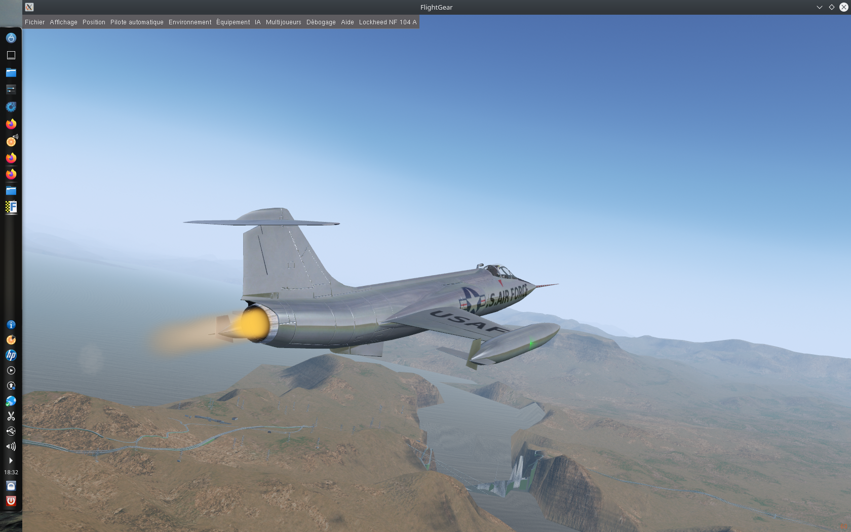The width and height of the screenshot is (851, 532).
Task: Launch the file manager from the upper blue folder
Action: click(x=11, y=72)
